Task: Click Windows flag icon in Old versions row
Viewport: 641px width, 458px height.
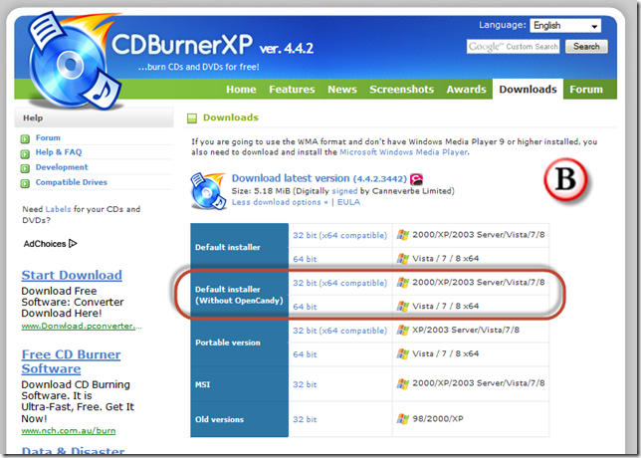Action: click(x=403, y=419)
